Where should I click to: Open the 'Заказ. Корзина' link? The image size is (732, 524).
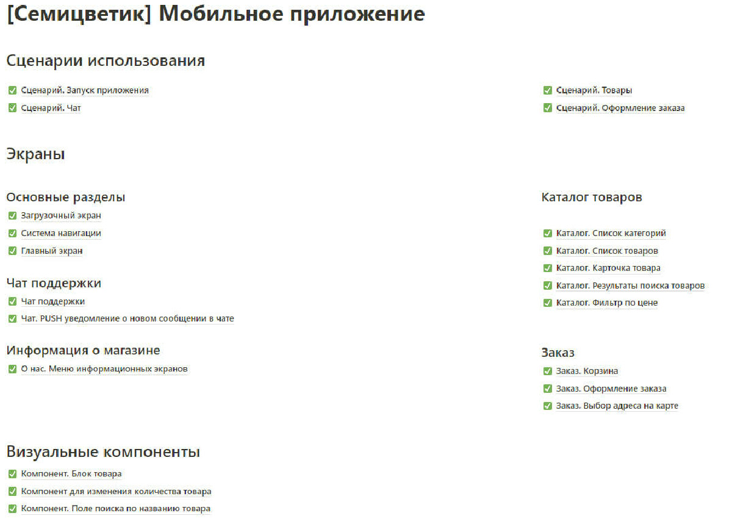click(x=587, y=371)
